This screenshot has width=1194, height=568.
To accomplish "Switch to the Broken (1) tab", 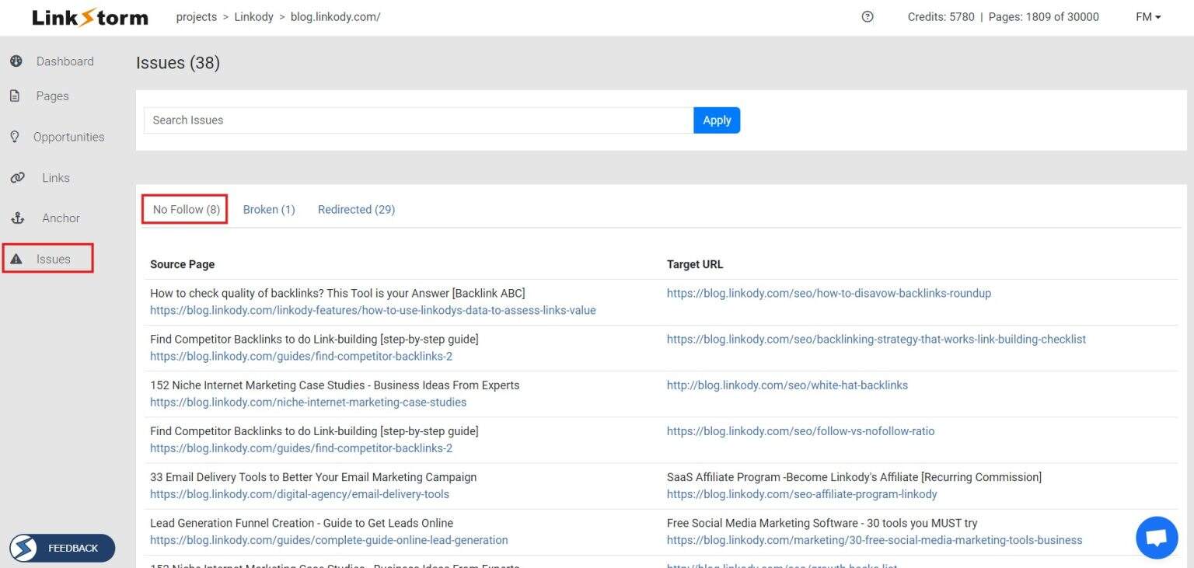I will tap(269, 210).
